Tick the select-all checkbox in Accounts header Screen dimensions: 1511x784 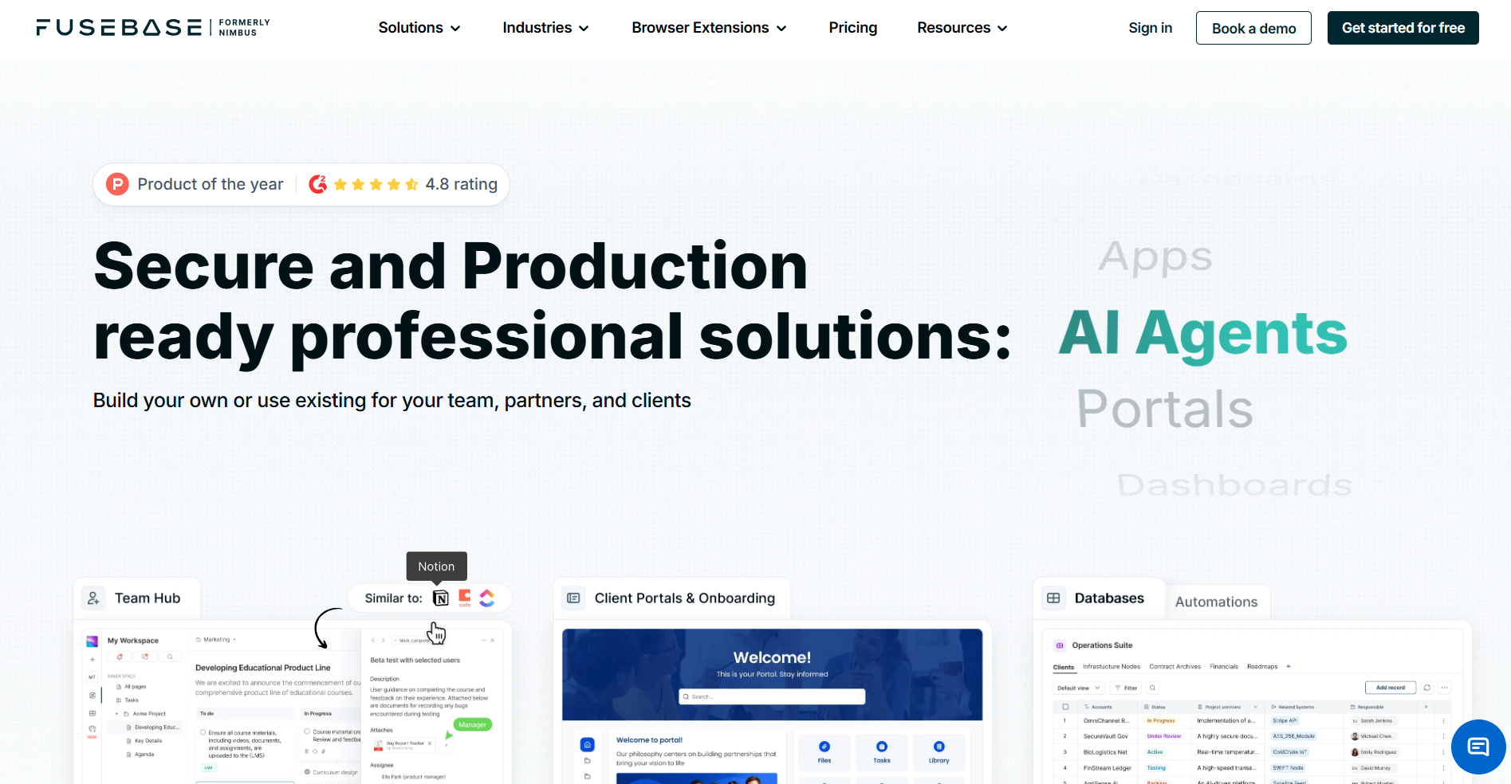[x=1065, y=707]
